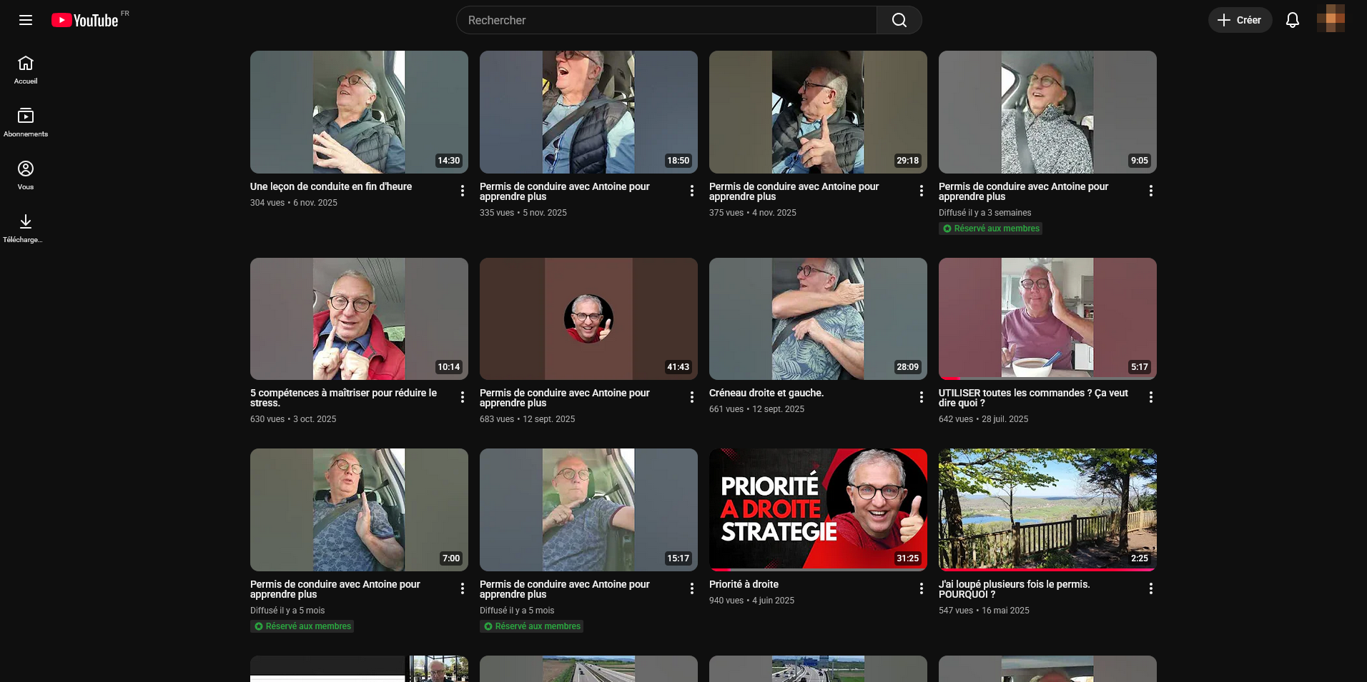
Task: Open the account avatar menu
Action: coord(1331,19)
